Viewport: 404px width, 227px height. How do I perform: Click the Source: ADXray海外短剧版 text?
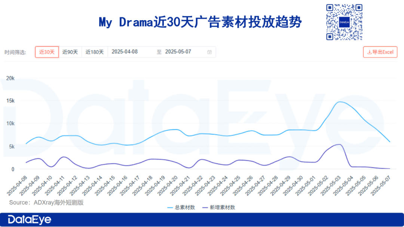click(46, 203)
